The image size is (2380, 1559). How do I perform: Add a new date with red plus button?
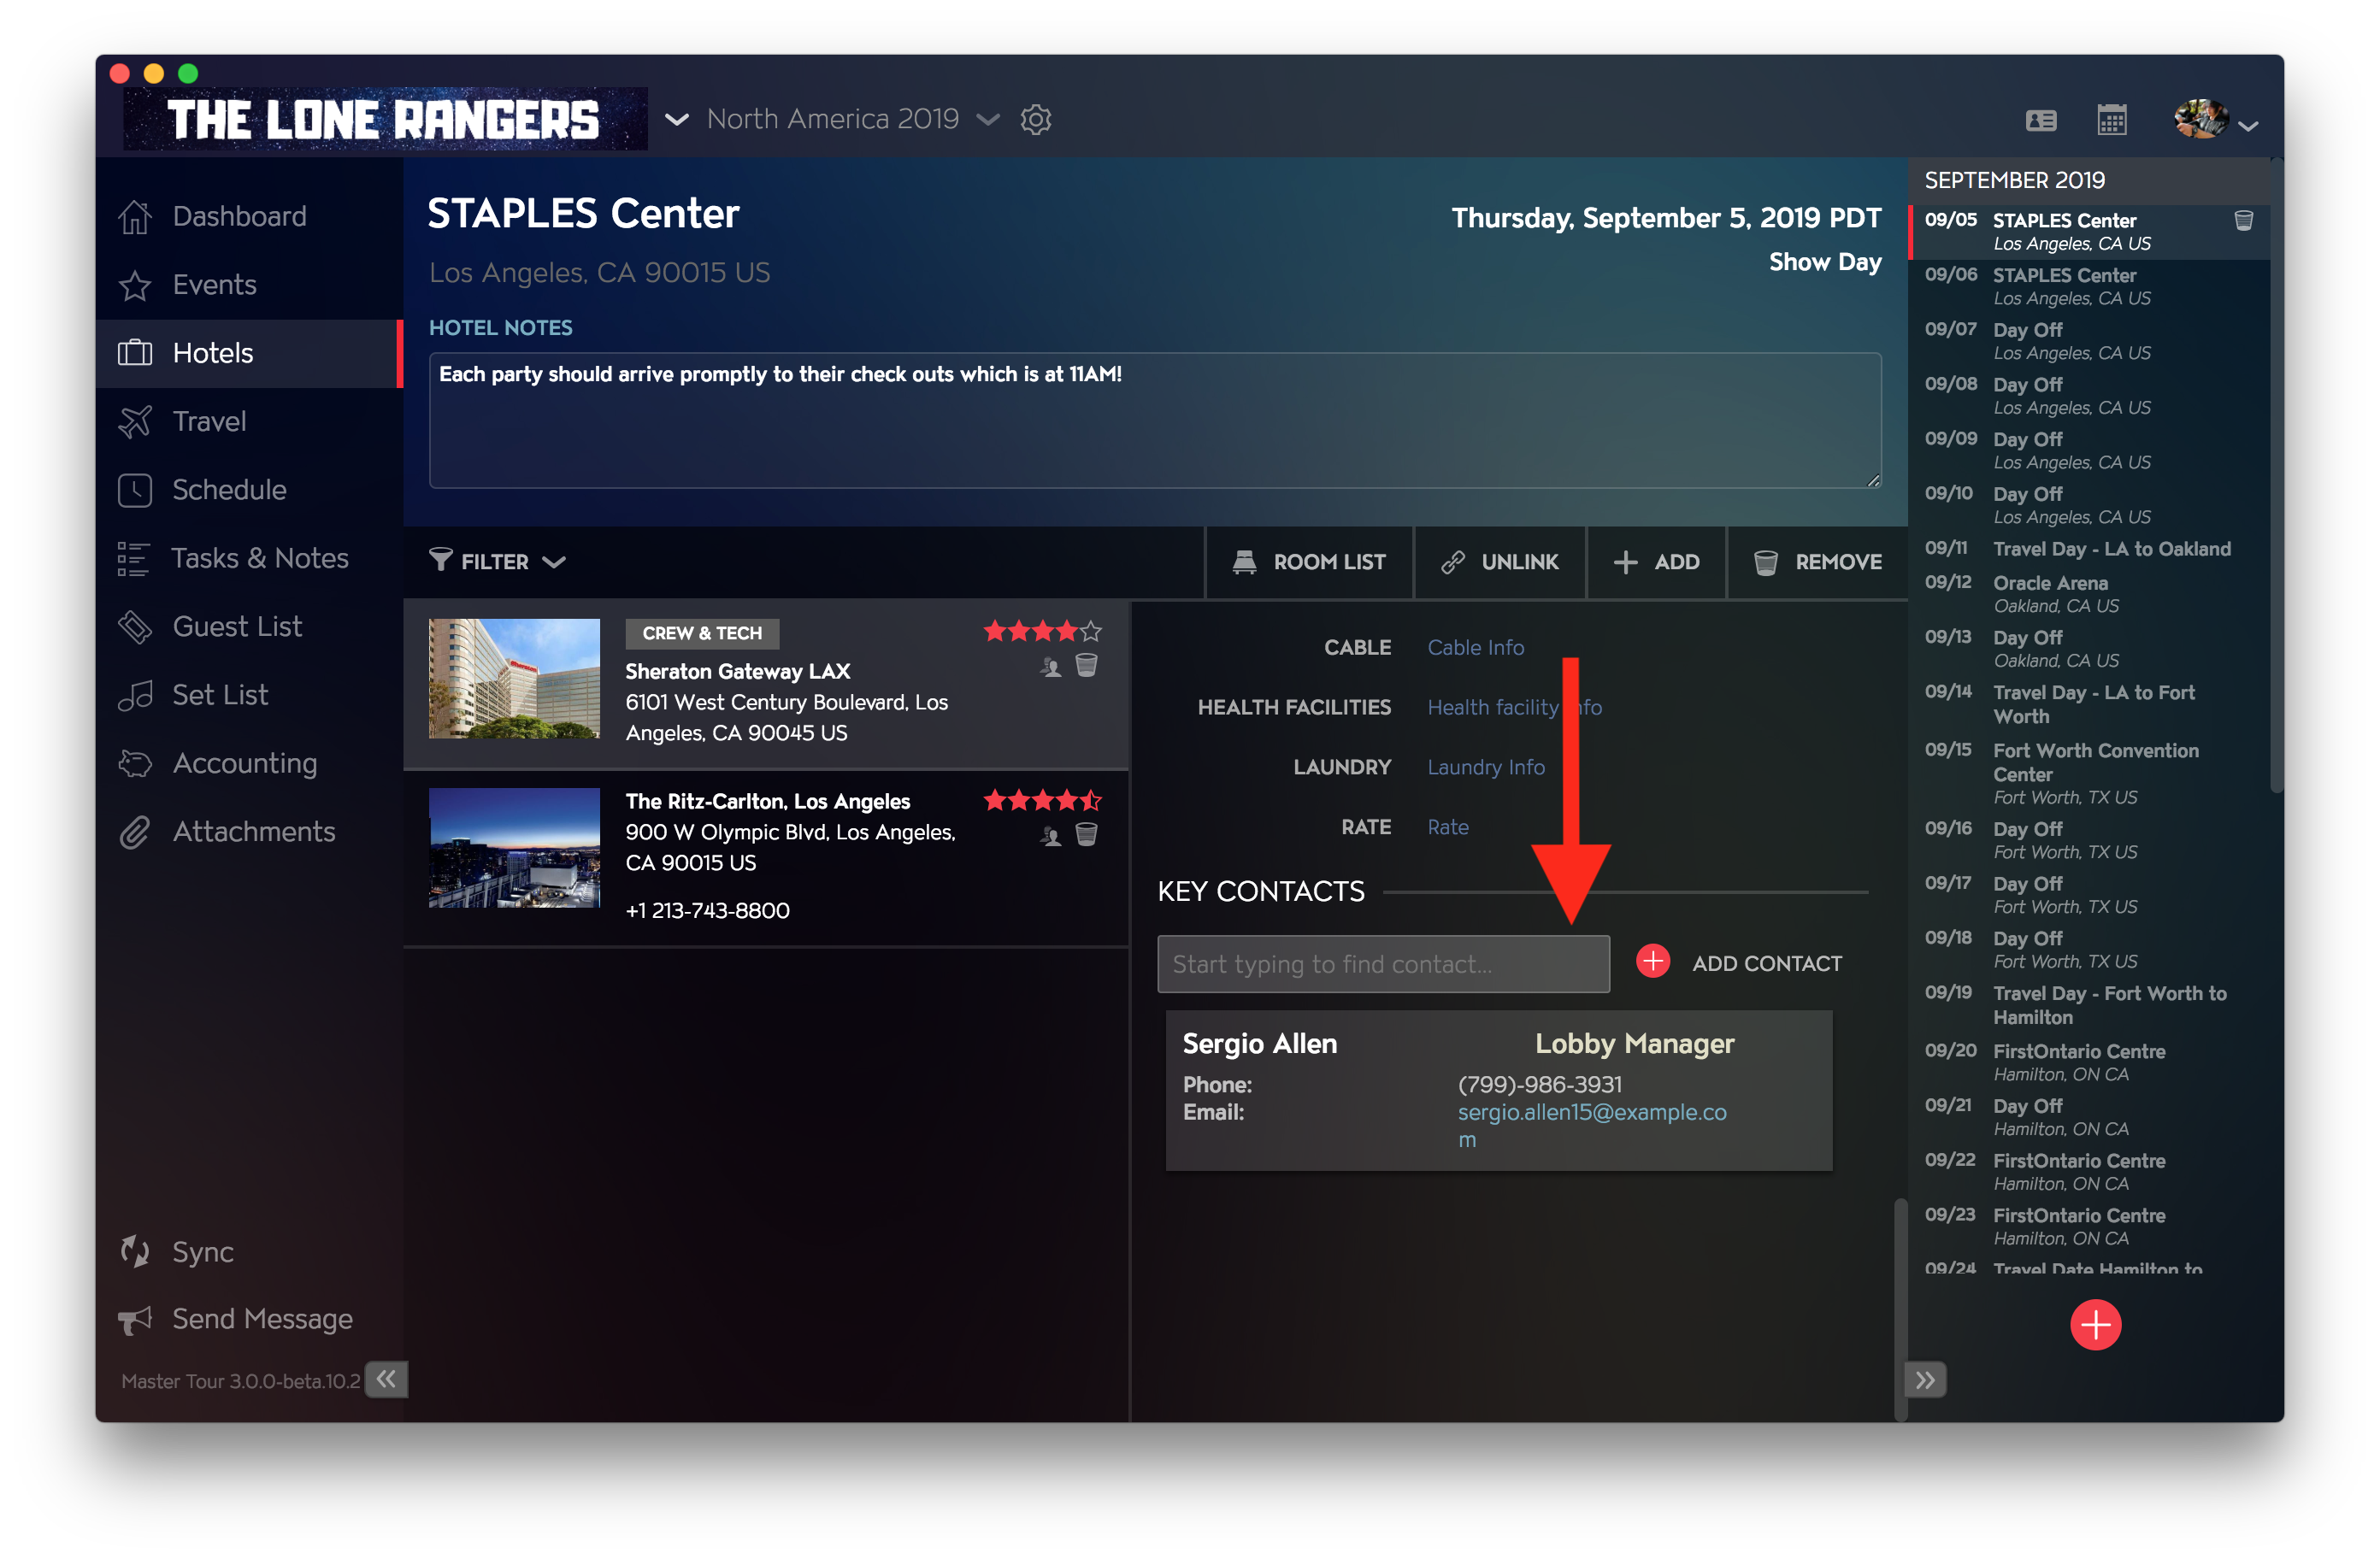click(2095, 1325)
